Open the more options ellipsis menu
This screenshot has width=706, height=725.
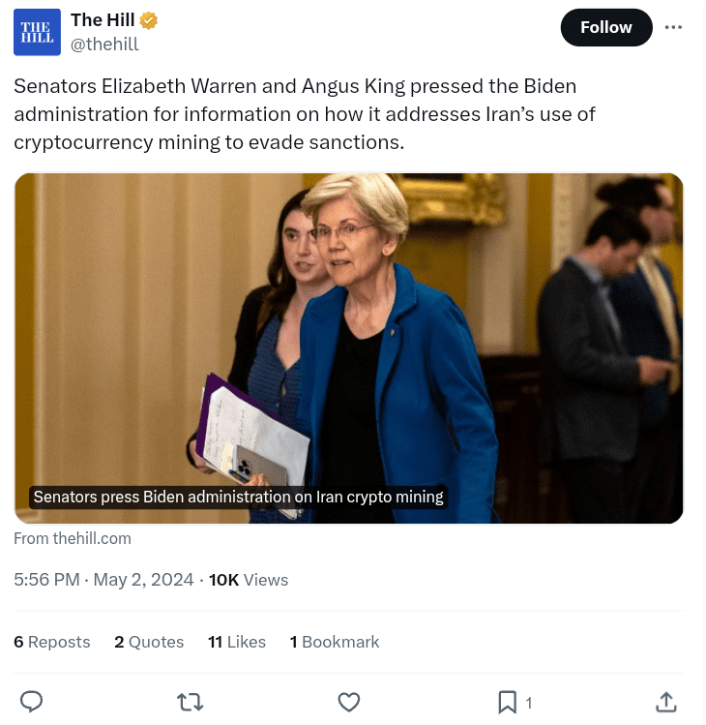(673, 27)
